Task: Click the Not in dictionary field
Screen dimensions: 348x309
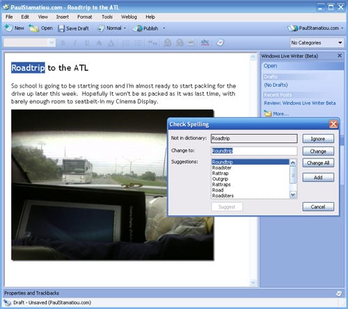Action: pyautogui.click(x=254, y=138)
